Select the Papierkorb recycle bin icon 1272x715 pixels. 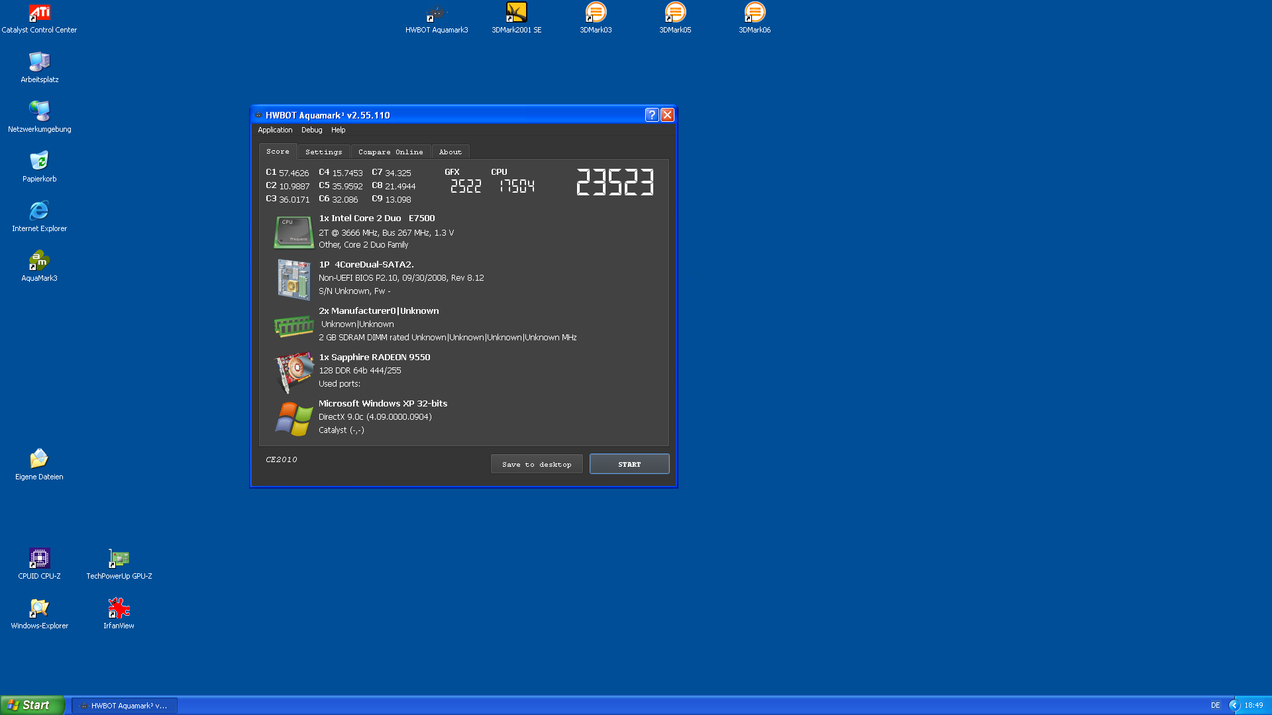tap(39, 167)
